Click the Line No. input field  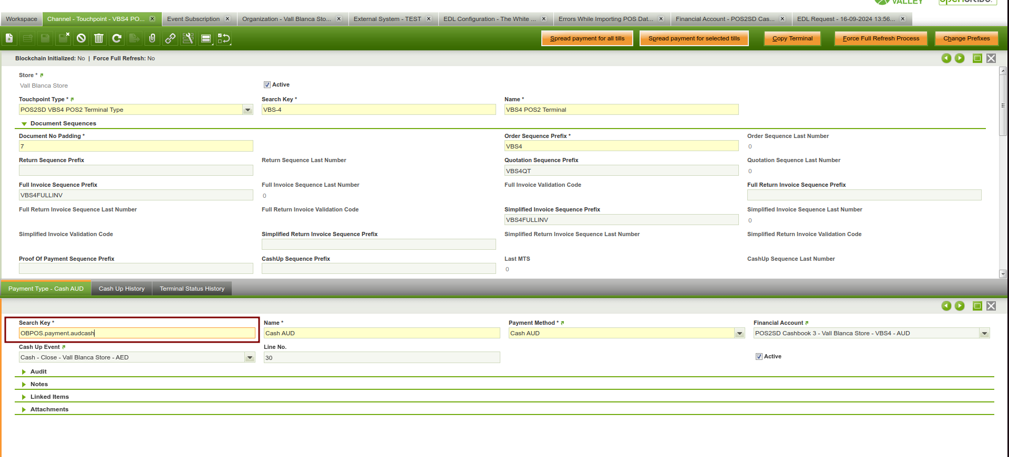tap(382, 358)
